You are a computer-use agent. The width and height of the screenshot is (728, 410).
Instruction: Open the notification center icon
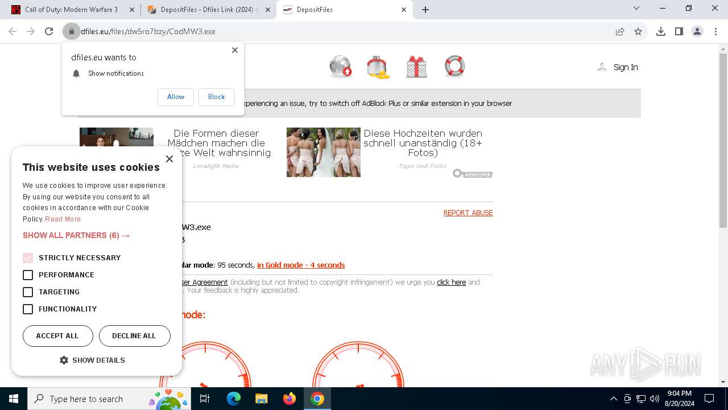(x=709, y=399)
